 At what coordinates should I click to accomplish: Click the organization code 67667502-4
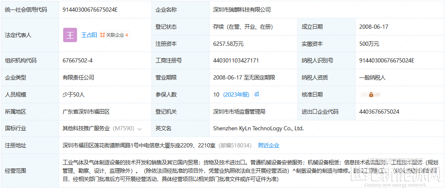tap(77, 60)
